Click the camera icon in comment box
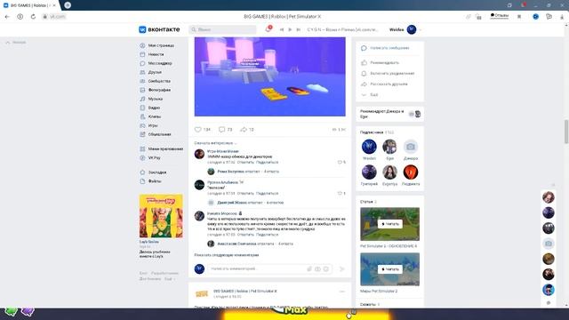 click(318, 268)
